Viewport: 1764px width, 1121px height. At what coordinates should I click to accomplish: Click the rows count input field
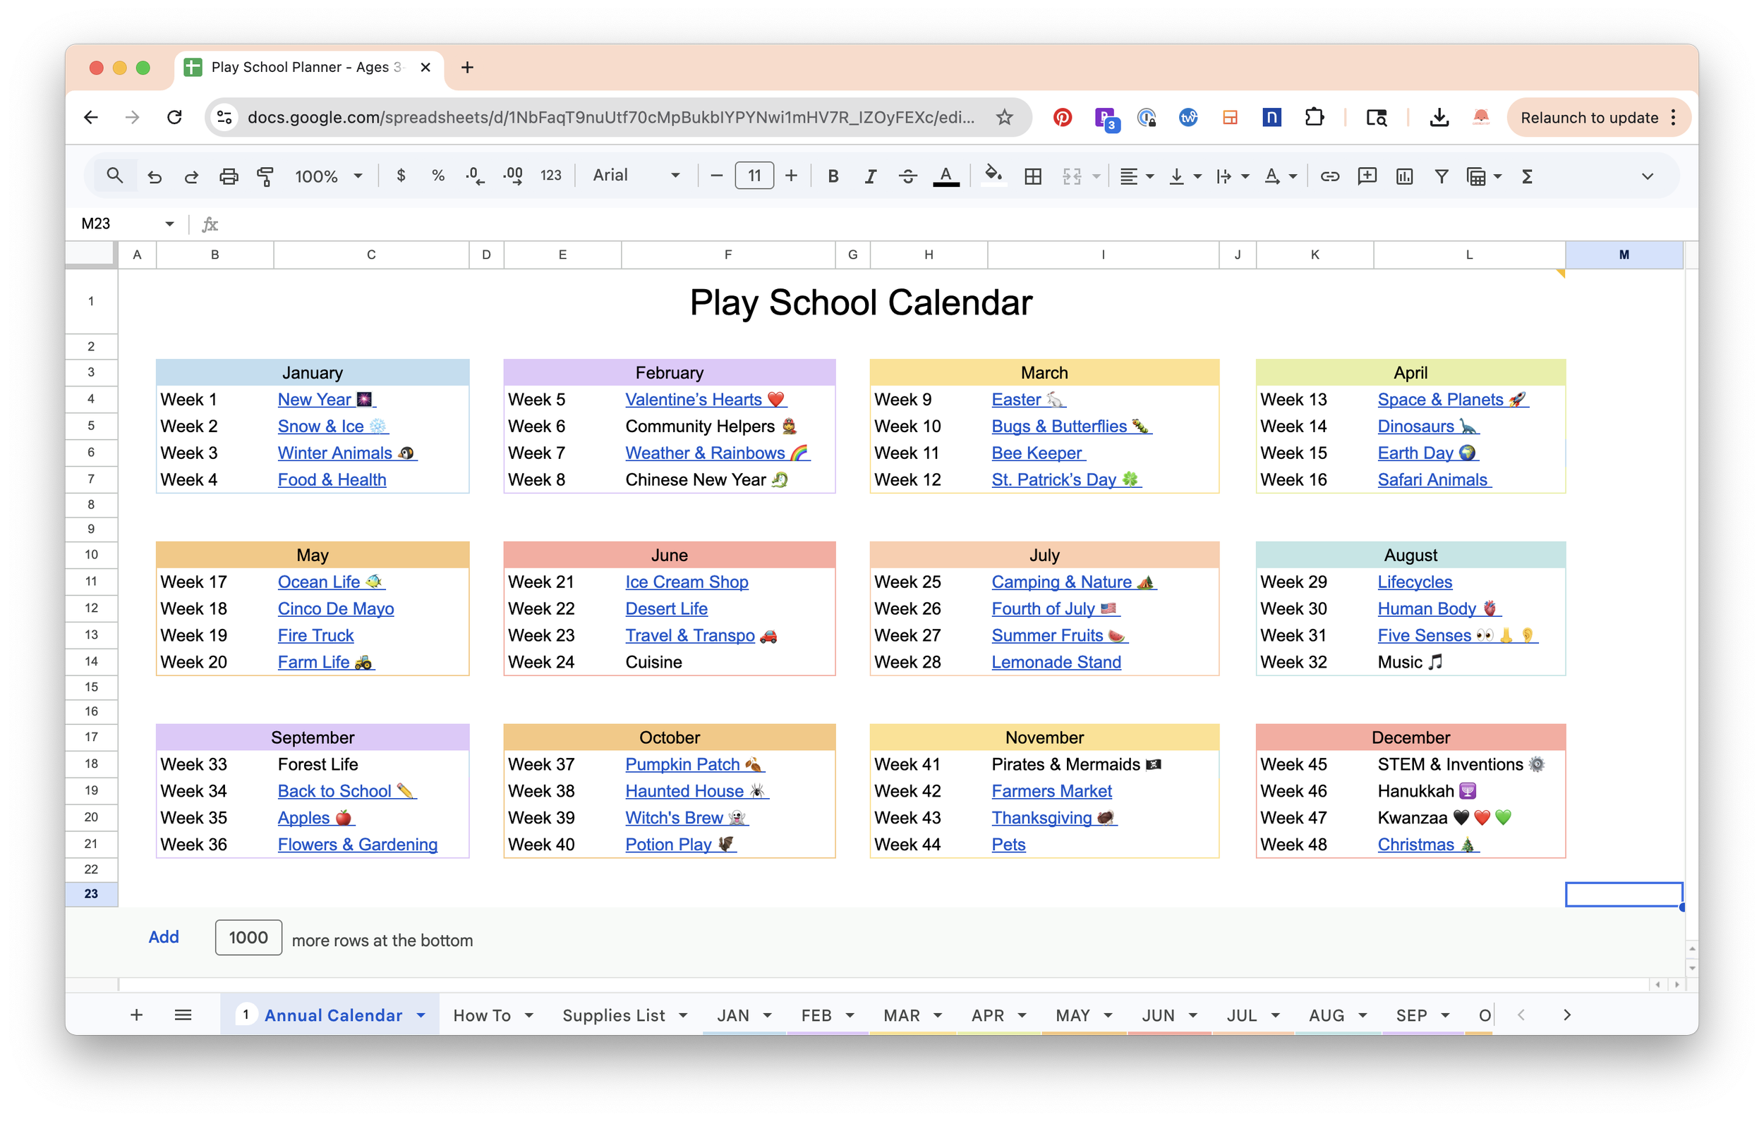(248, 937)
